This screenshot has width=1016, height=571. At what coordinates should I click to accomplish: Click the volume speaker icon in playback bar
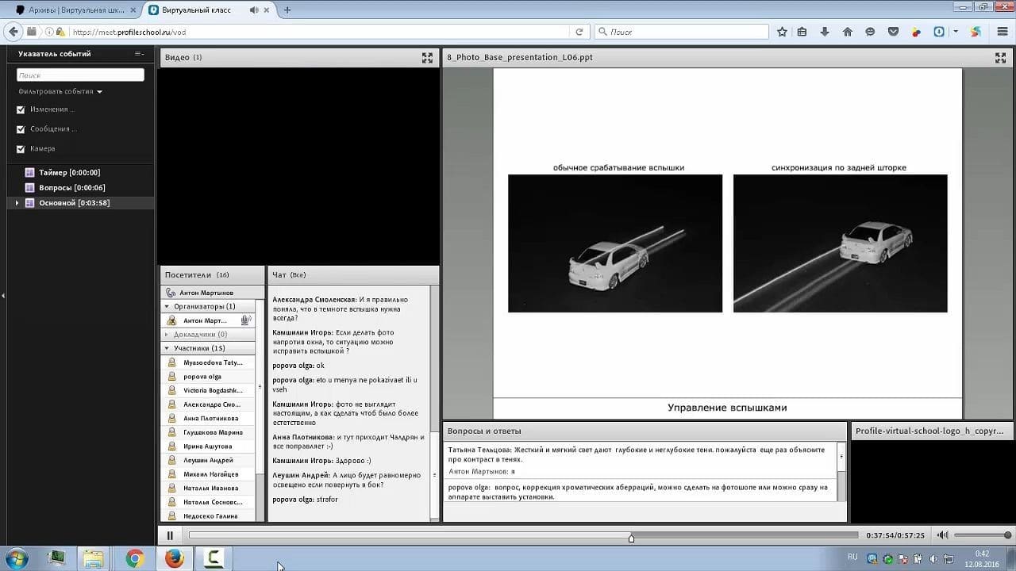(x=942, y=535)
